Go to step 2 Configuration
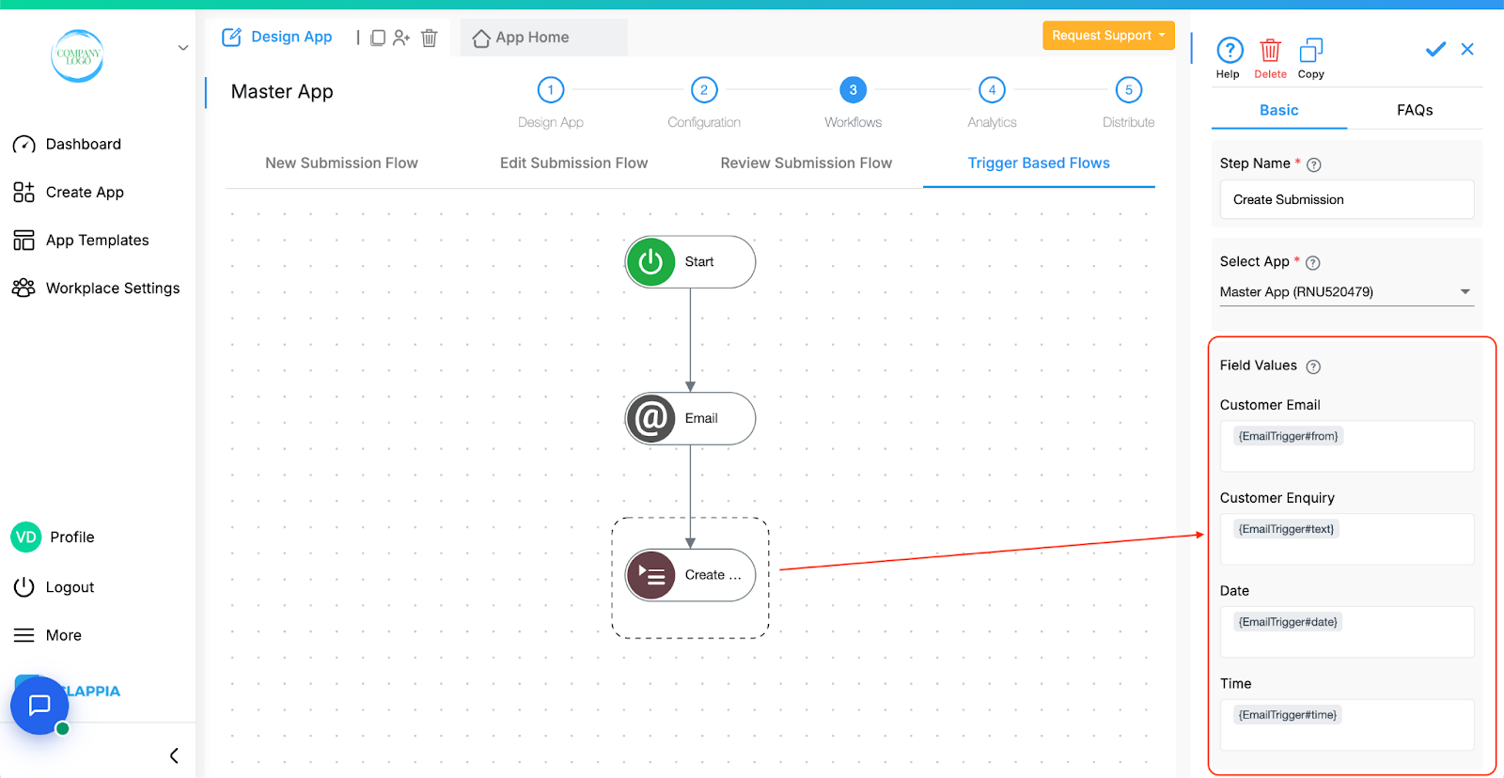The height and width of the screenshot is (778, 1504). (704, 90)
